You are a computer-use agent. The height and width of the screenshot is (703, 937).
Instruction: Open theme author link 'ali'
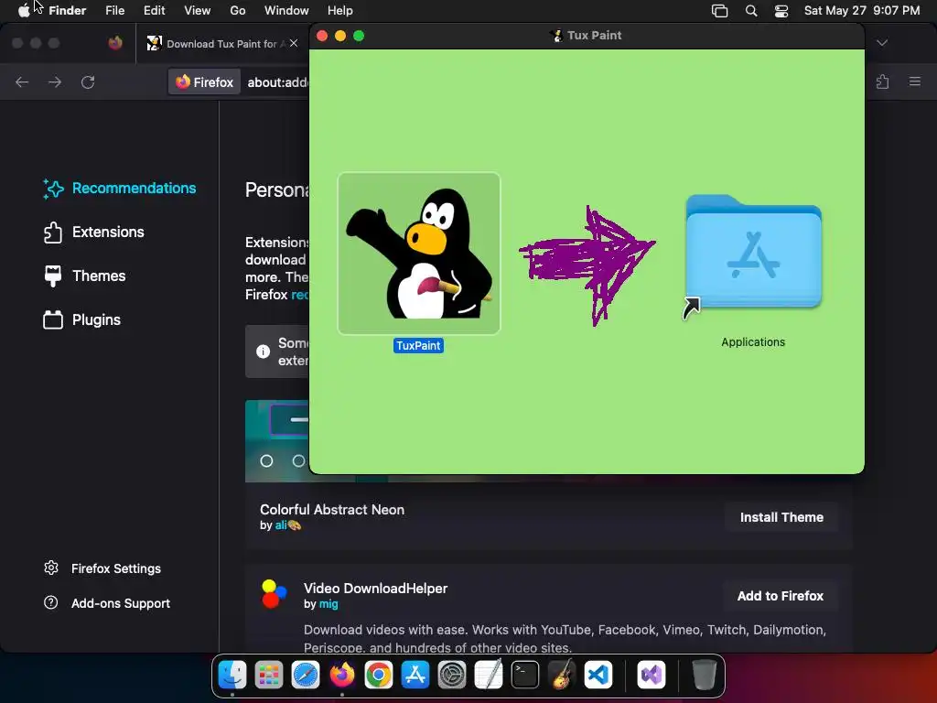281,525
